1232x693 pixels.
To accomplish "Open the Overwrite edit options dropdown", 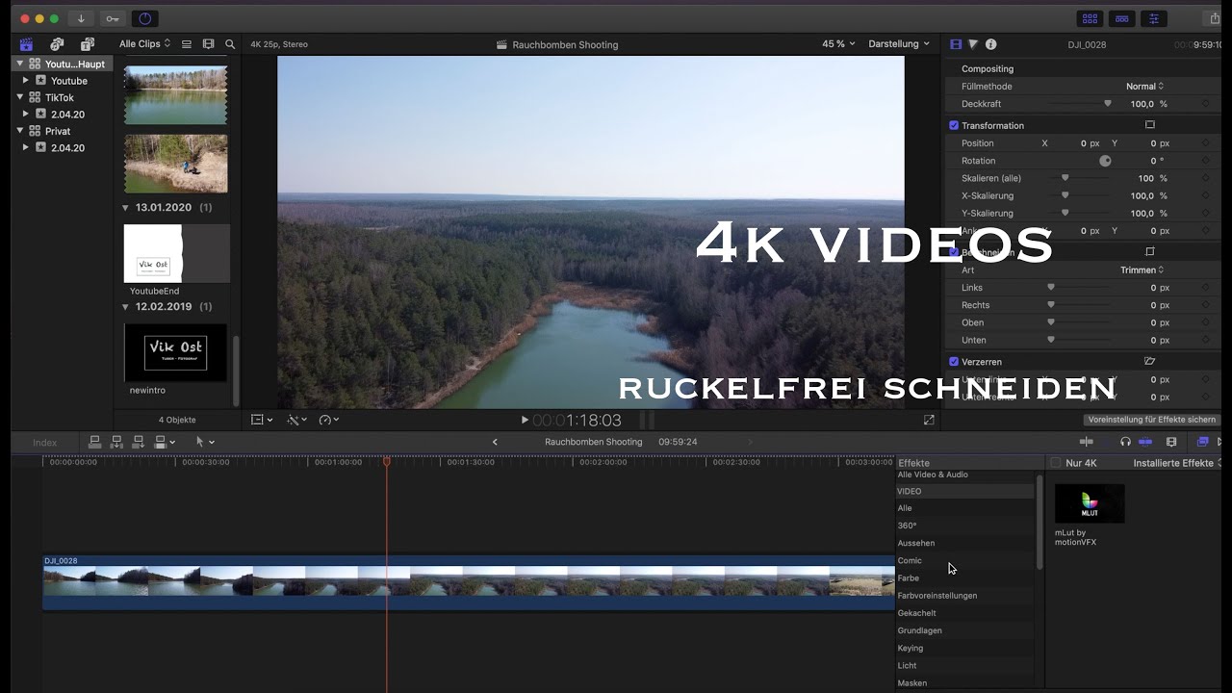I will 165,442.
